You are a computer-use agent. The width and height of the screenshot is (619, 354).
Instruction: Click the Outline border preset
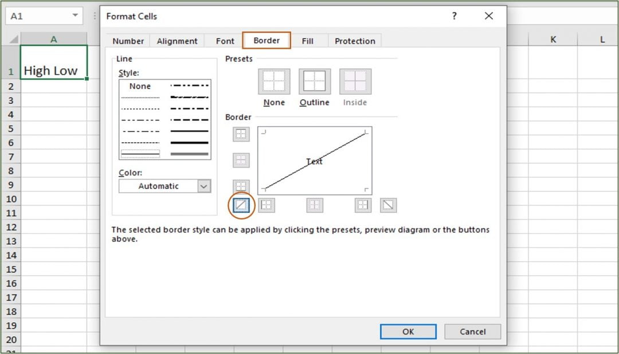[314, 81]
